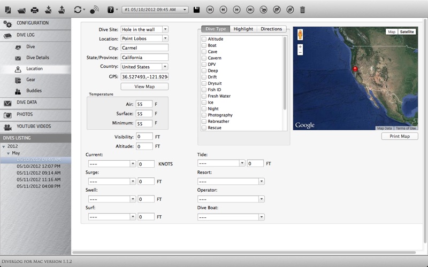Click the second-to-last circular toolbar icon
This screenshot has width=428, height=267.
tap(277, 10)
